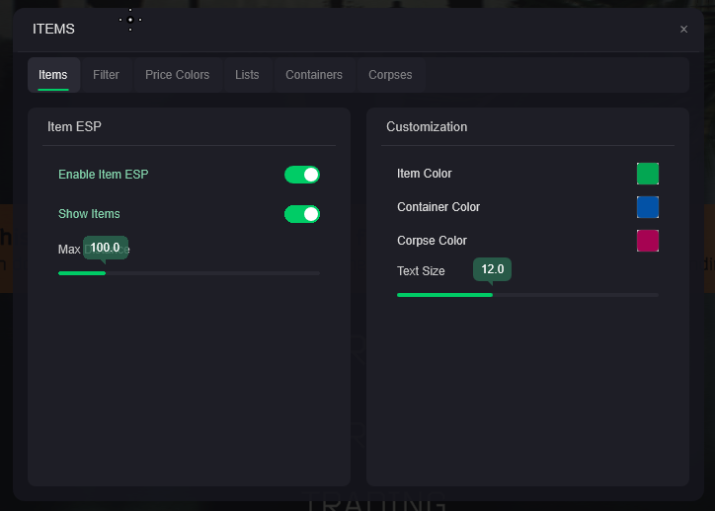Open the Price Colors tab
This screenshot has width=715, height=511.
[x=177, y=75]
